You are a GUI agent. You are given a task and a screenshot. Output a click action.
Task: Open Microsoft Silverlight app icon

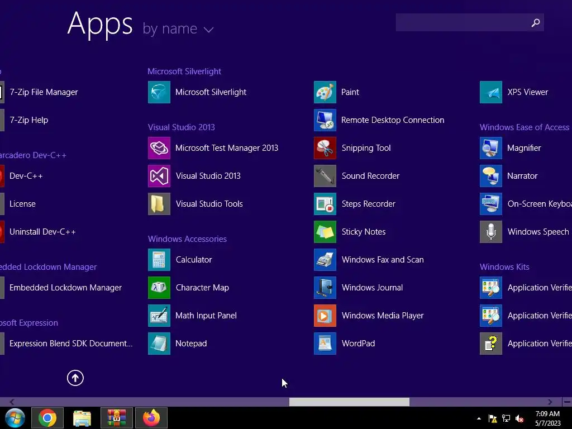pos(159,92)
